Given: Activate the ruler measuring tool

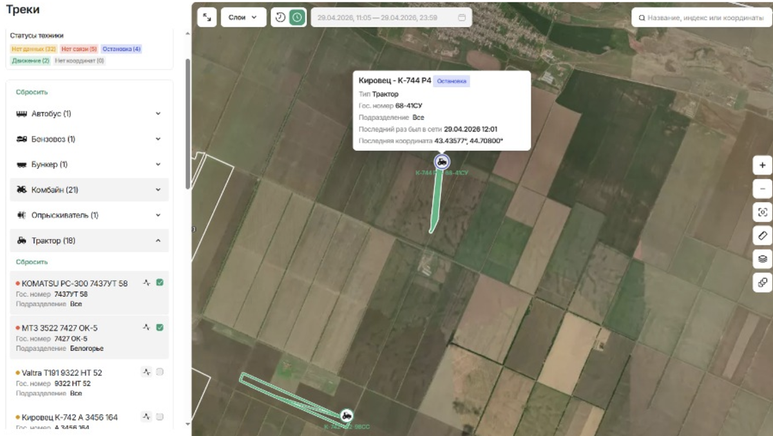Looking at the screenshot, I should (763, 235).
